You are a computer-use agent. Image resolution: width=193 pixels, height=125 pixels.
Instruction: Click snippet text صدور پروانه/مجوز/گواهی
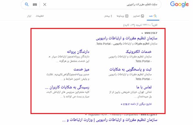coord(68,74)
